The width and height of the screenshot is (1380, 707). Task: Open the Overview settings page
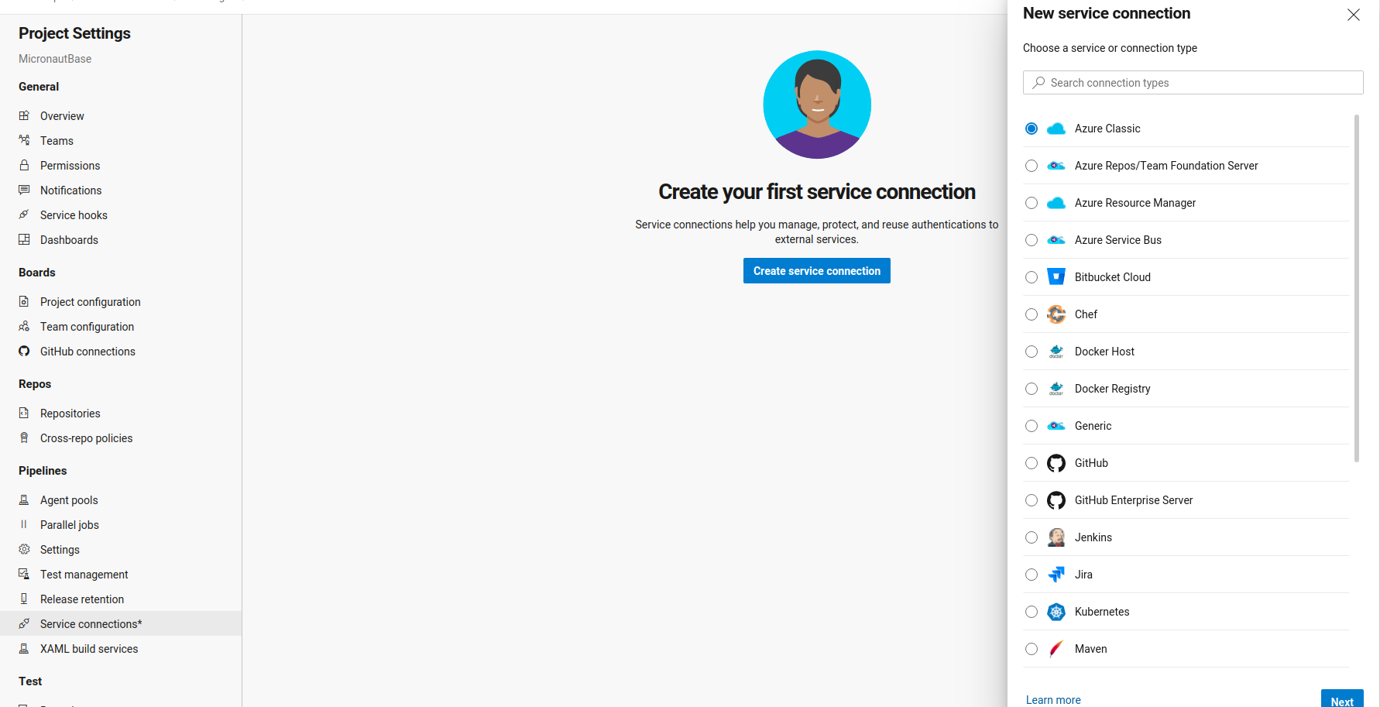(121, 115)
